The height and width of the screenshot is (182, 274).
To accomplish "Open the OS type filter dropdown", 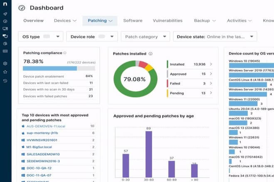I will pos(41,37).
